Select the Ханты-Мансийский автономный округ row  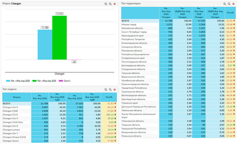(x=178, y=116)
